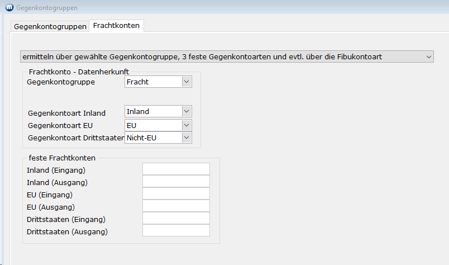This screenshot has width=449, height=265.
Task: Focus the Inland (Ausgang) input field
Action: coord(176,182)
